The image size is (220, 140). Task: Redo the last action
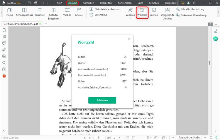(49, 3)
